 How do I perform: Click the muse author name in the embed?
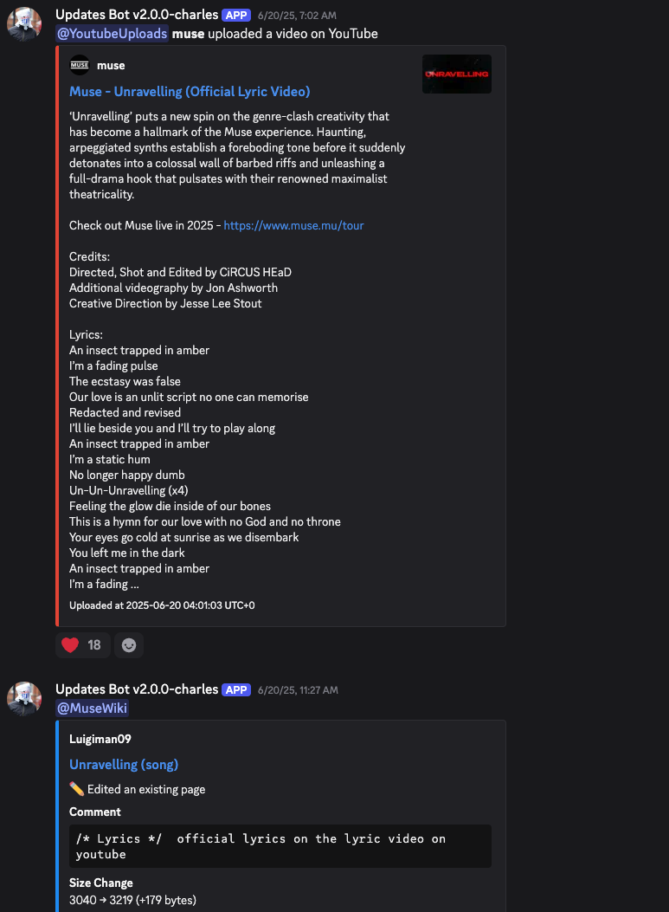click(111, 66)
